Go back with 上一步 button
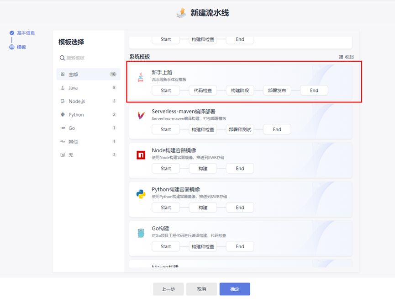Image resolution: width=395 pixels, height=299 pixels. (169, 289)
